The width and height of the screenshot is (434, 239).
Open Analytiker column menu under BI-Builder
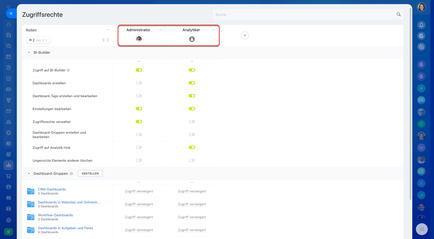(x=192, y=61)
